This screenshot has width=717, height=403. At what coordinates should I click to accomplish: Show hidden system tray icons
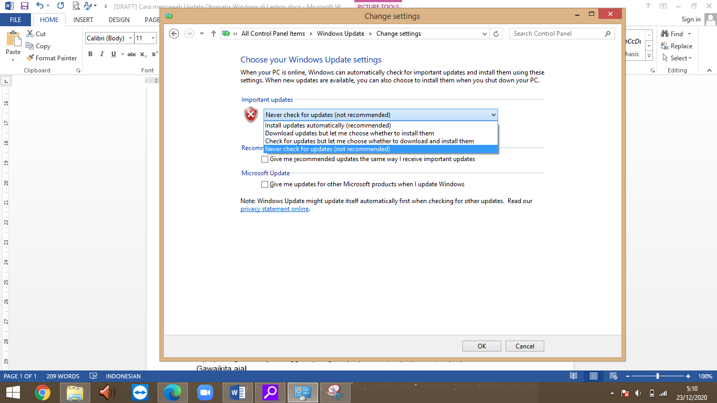612,393
